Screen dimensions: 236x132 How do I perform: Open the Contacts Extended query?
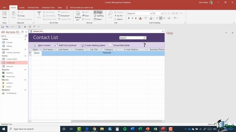[x=13, y=53]
